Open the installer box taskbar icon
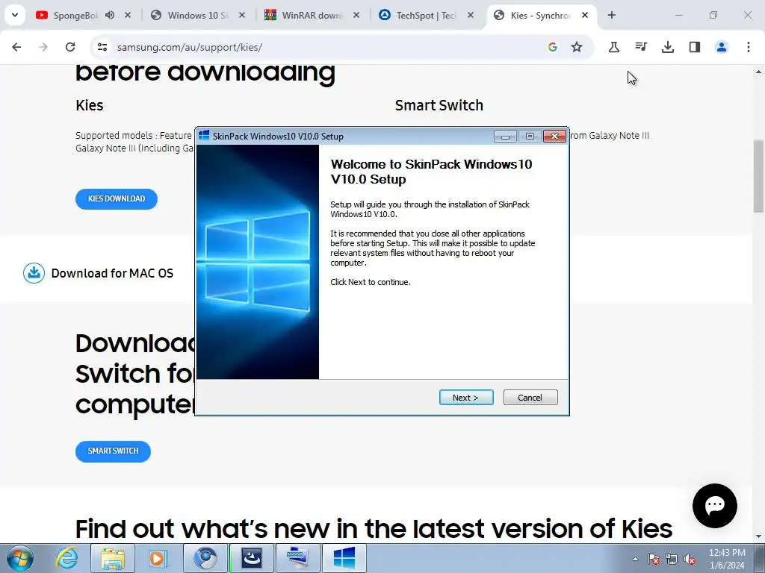765x573 pixels. tap(251, 558)
